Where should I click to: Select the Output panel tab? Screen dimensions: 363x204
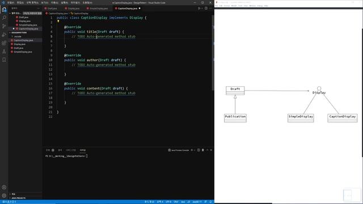click(60, 150)
